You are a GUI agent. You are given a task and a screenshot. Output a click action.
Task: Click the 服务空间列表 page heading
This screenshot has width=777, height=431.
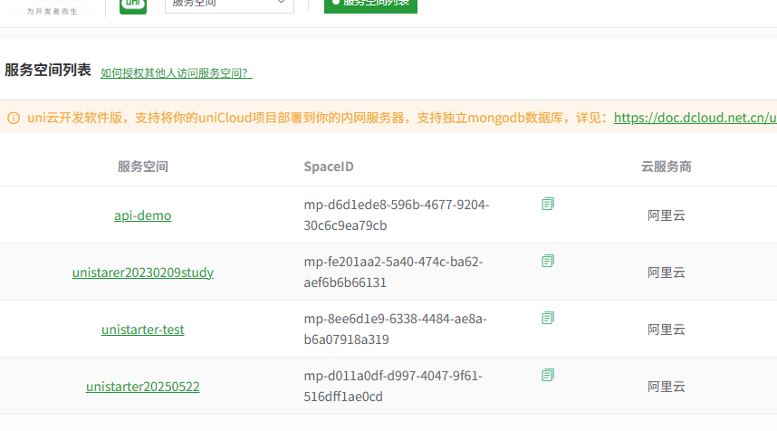(x=48, y=70)
